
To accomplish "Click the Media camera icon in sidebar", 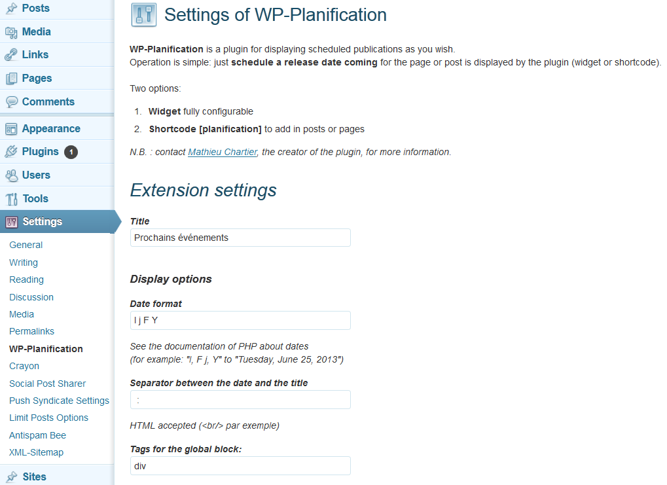I will [x=12, y=32].
